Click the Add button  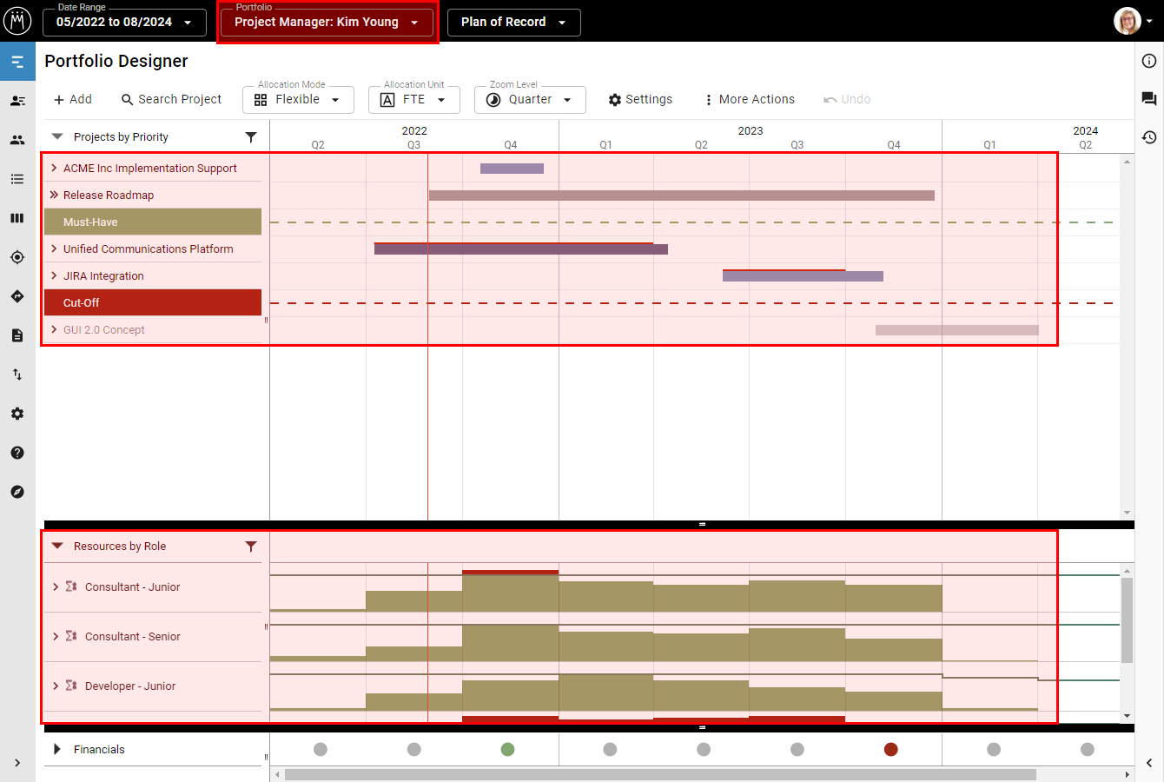click(73, 100)
